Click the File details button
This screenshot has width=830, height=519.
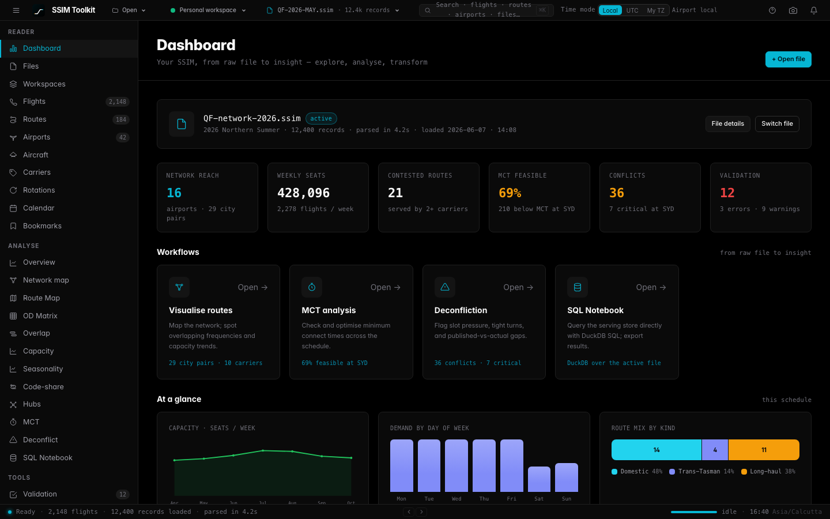pyautogui.click(x=728, y=124)
